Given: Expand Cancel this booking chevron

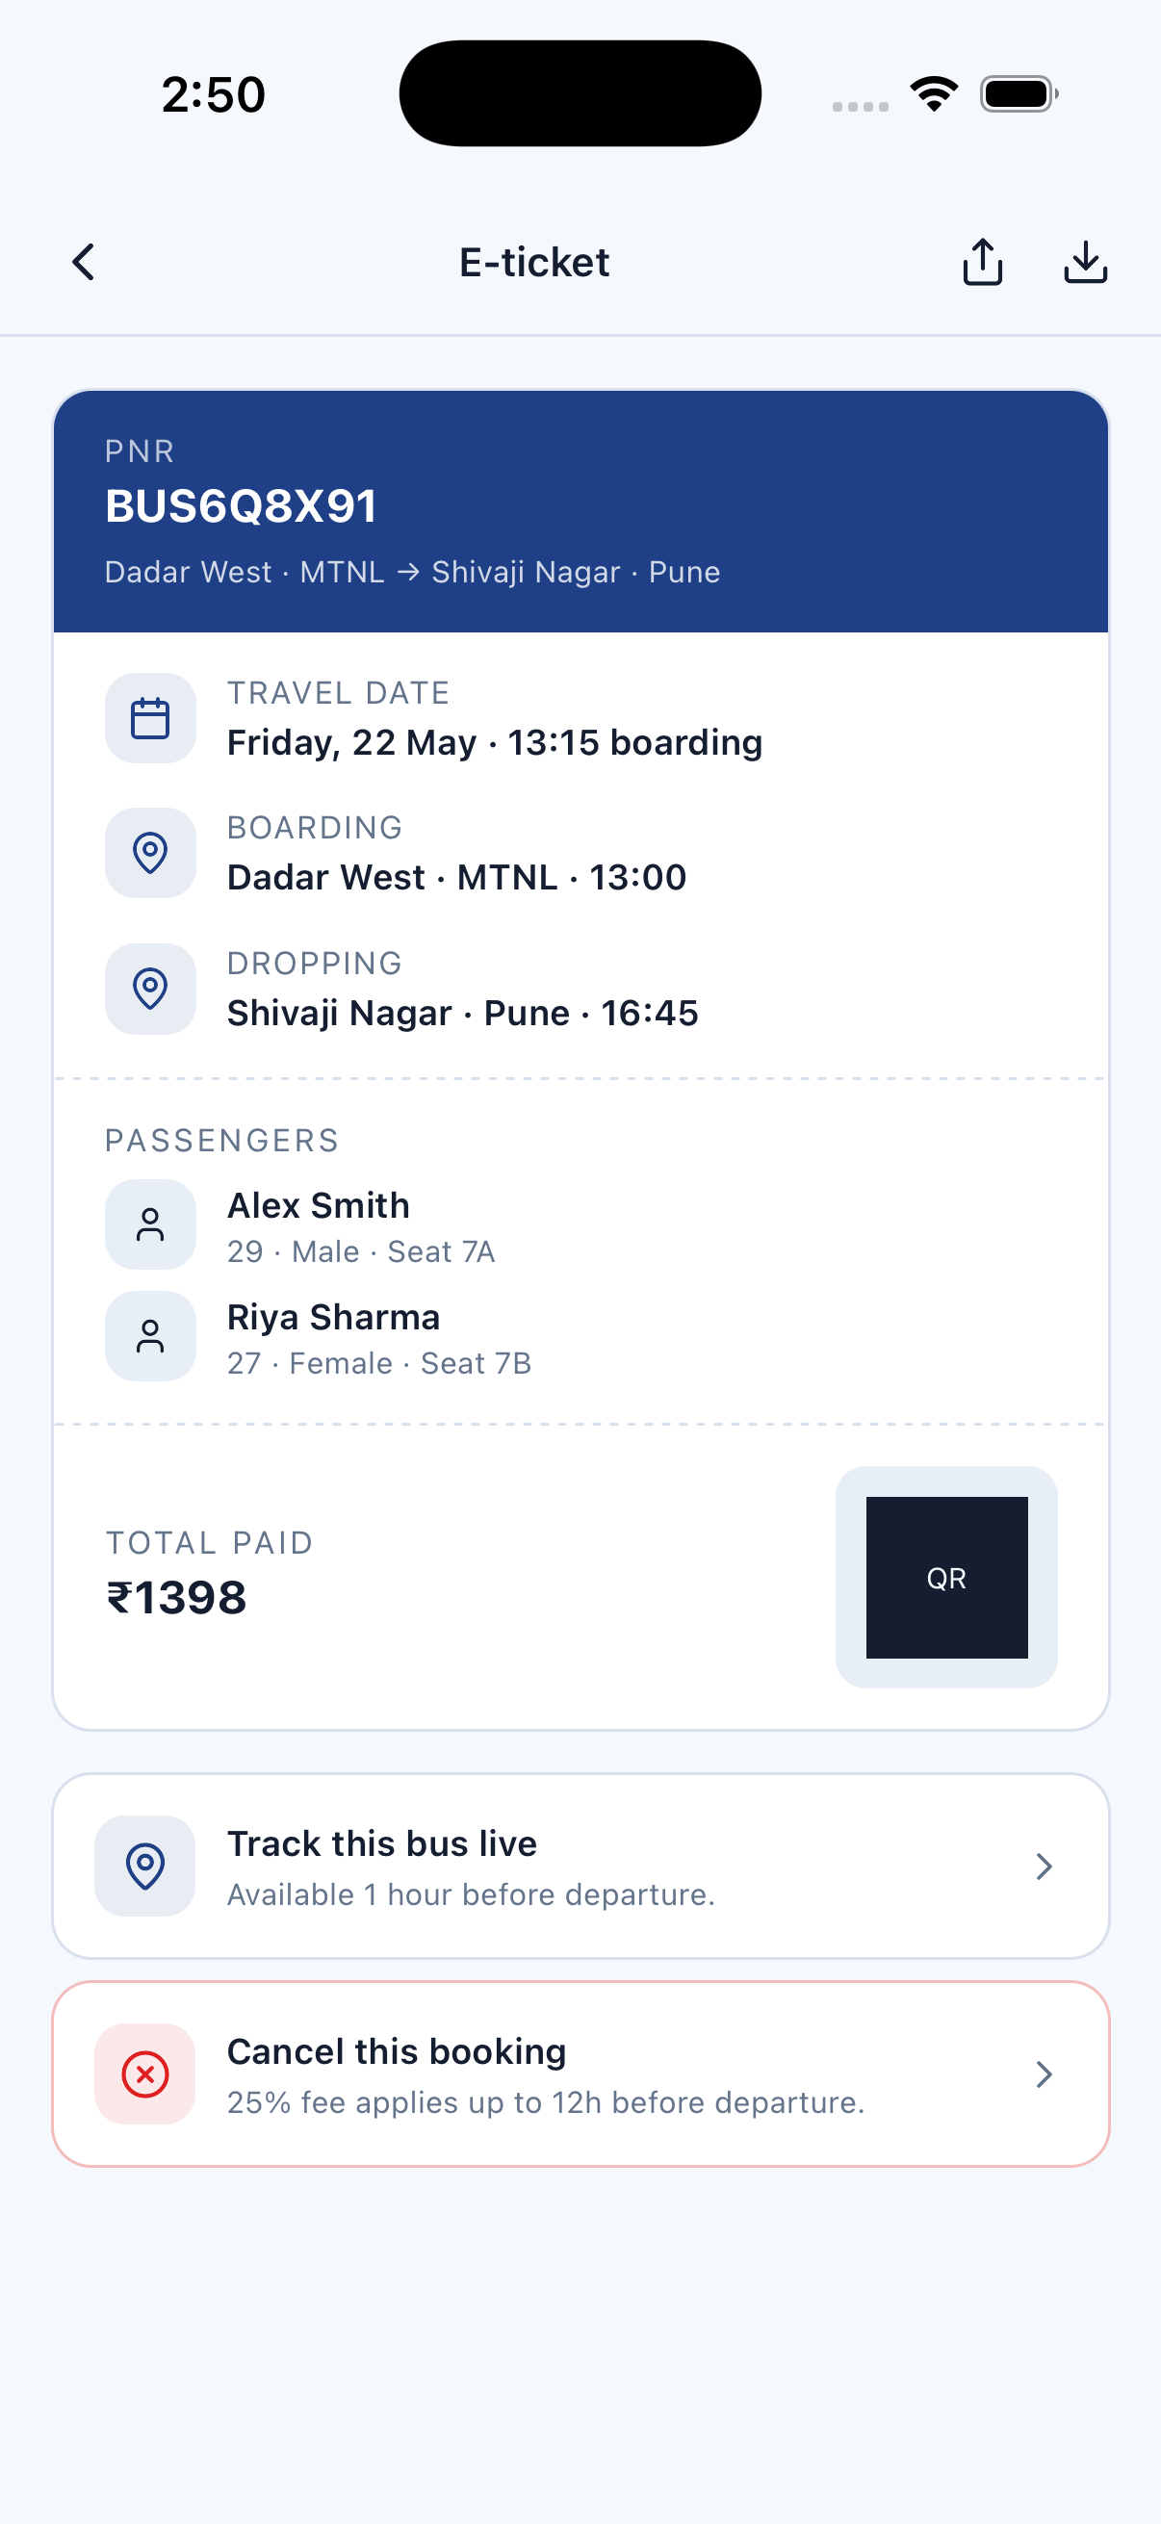Looking at the screenshot, I should [1044, 2074].
